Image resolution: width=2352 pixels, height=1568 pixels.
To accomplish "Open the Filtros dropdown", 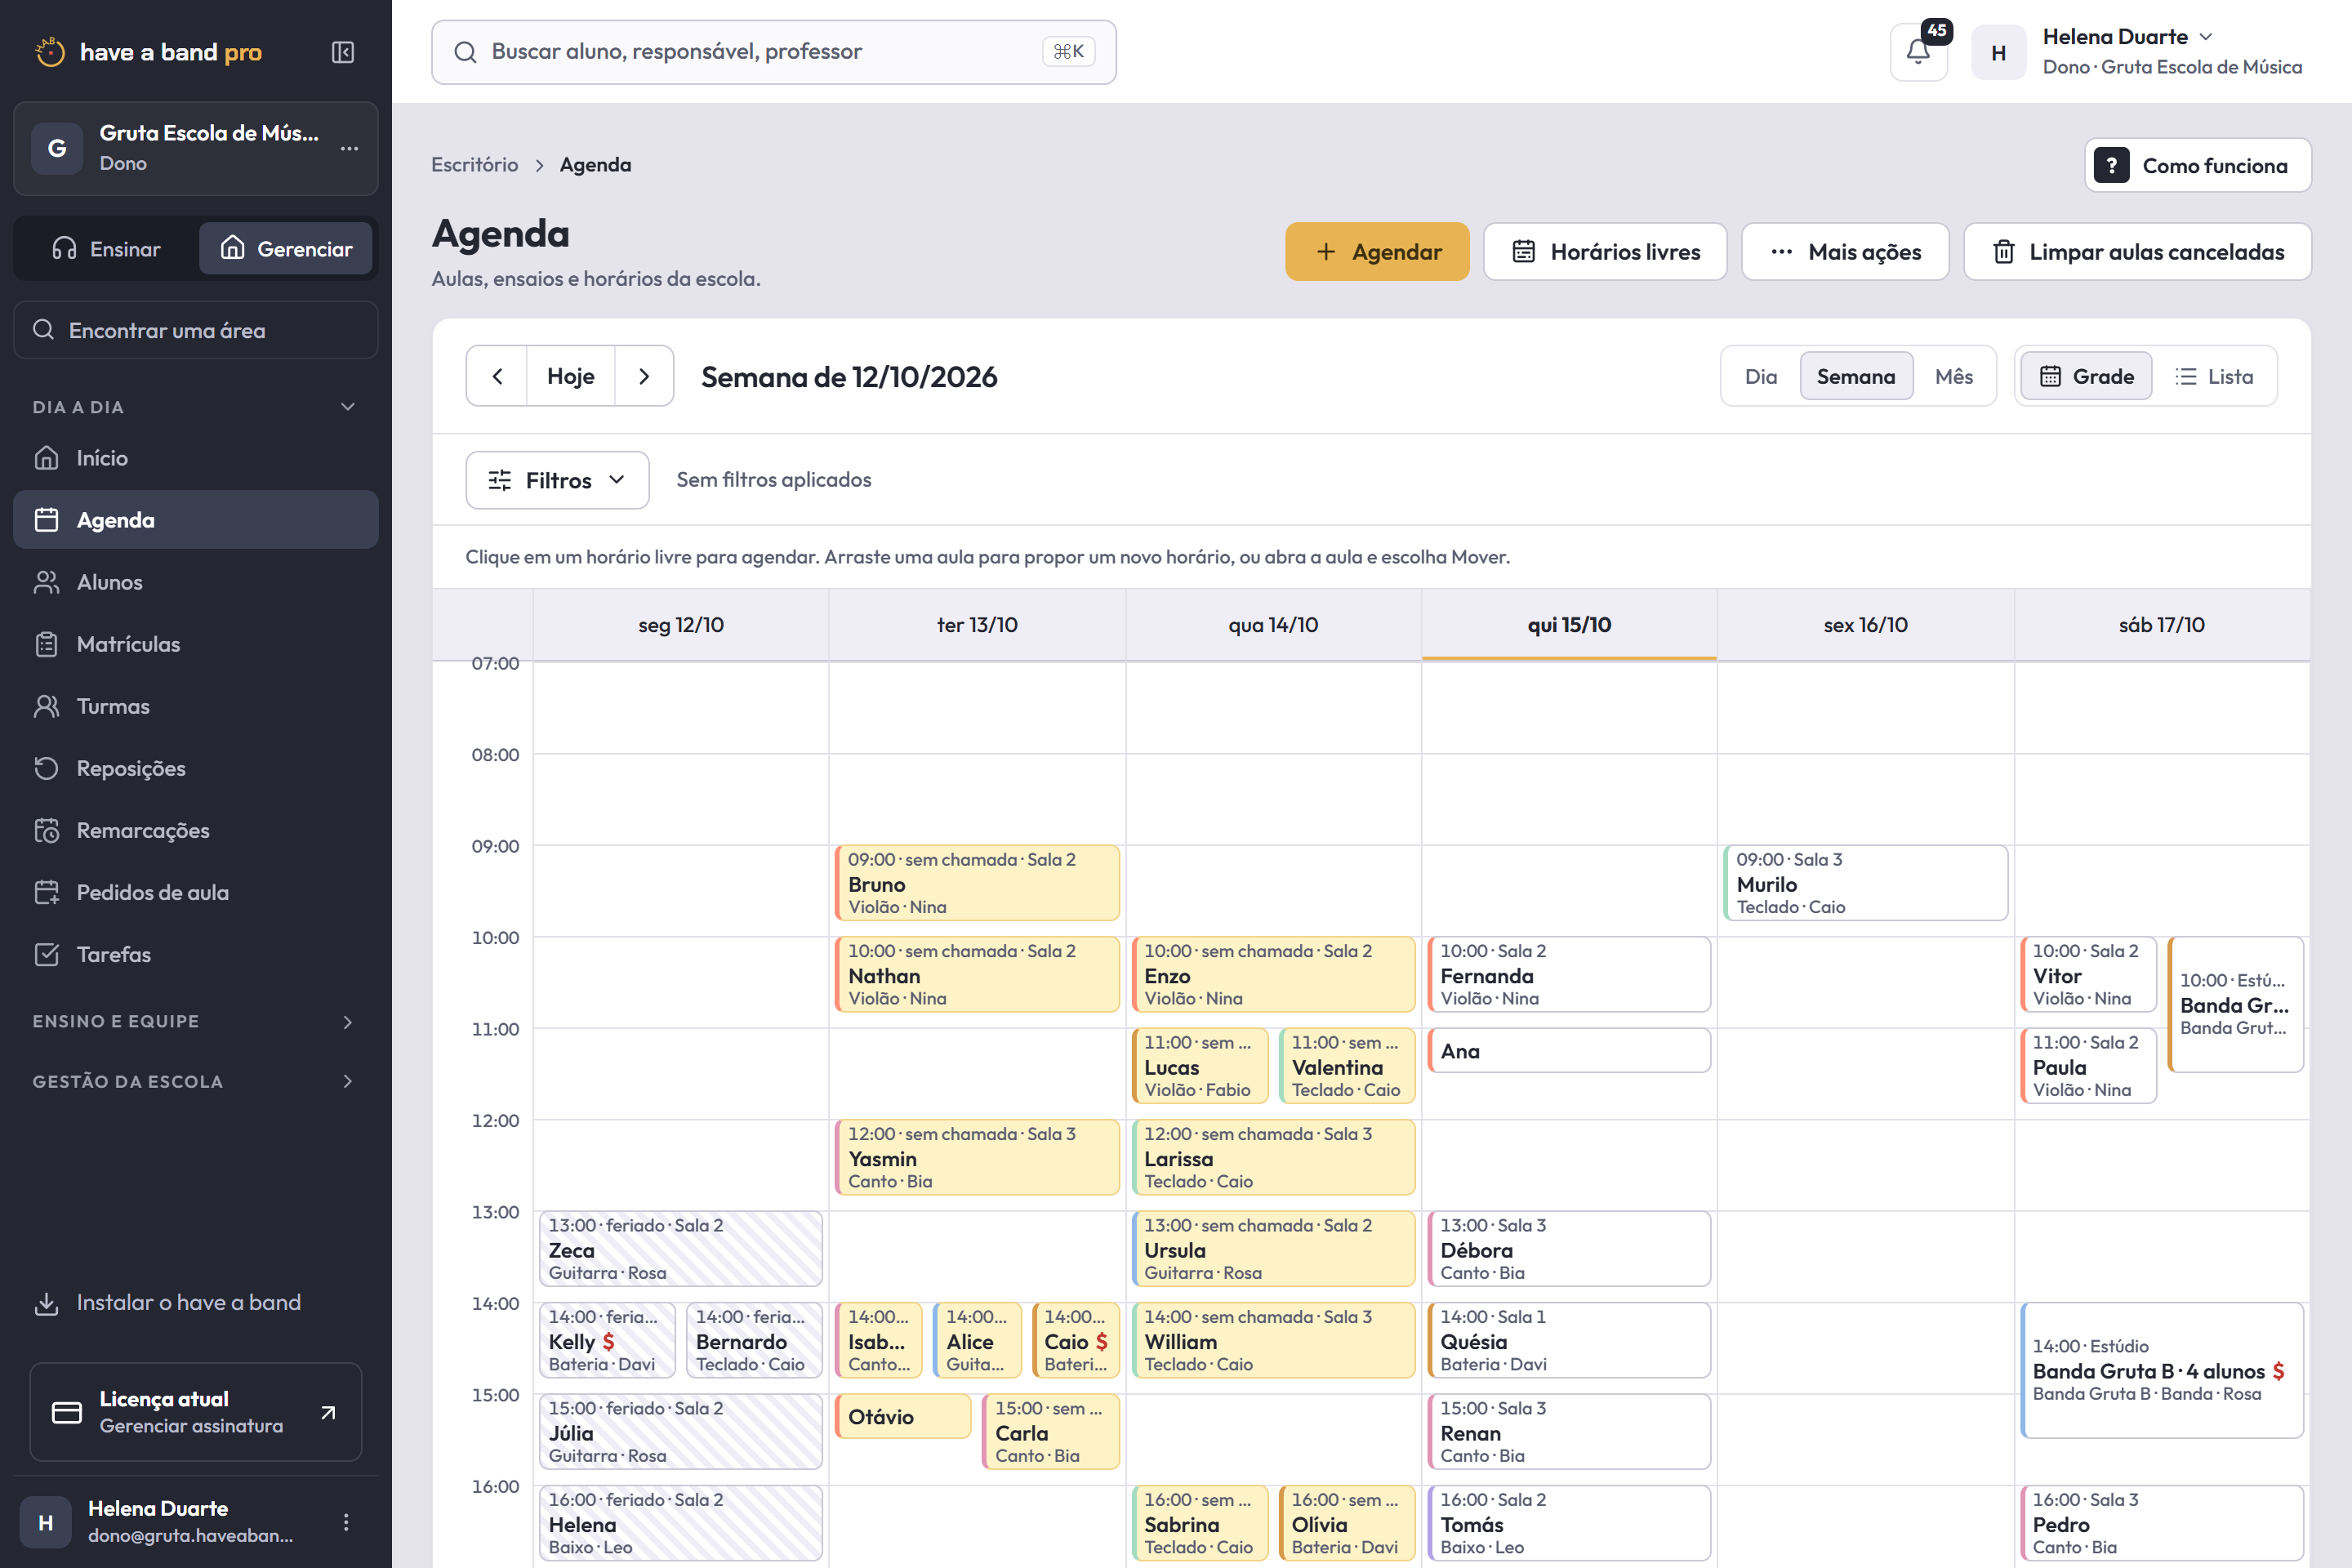I will [557, 480].
